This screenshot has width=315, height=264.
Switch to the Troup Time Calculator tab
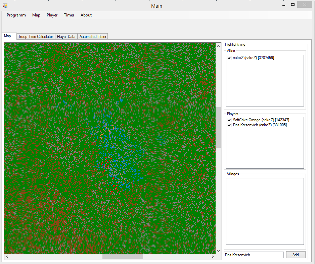pos(35,36)
